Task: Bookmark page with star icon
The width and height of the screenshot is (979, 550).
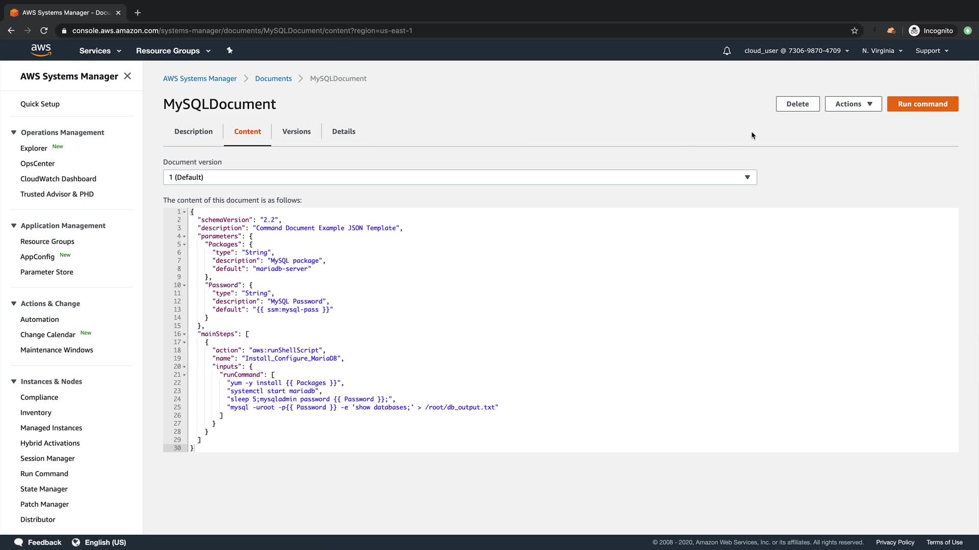Action: [x=855, y=31]
